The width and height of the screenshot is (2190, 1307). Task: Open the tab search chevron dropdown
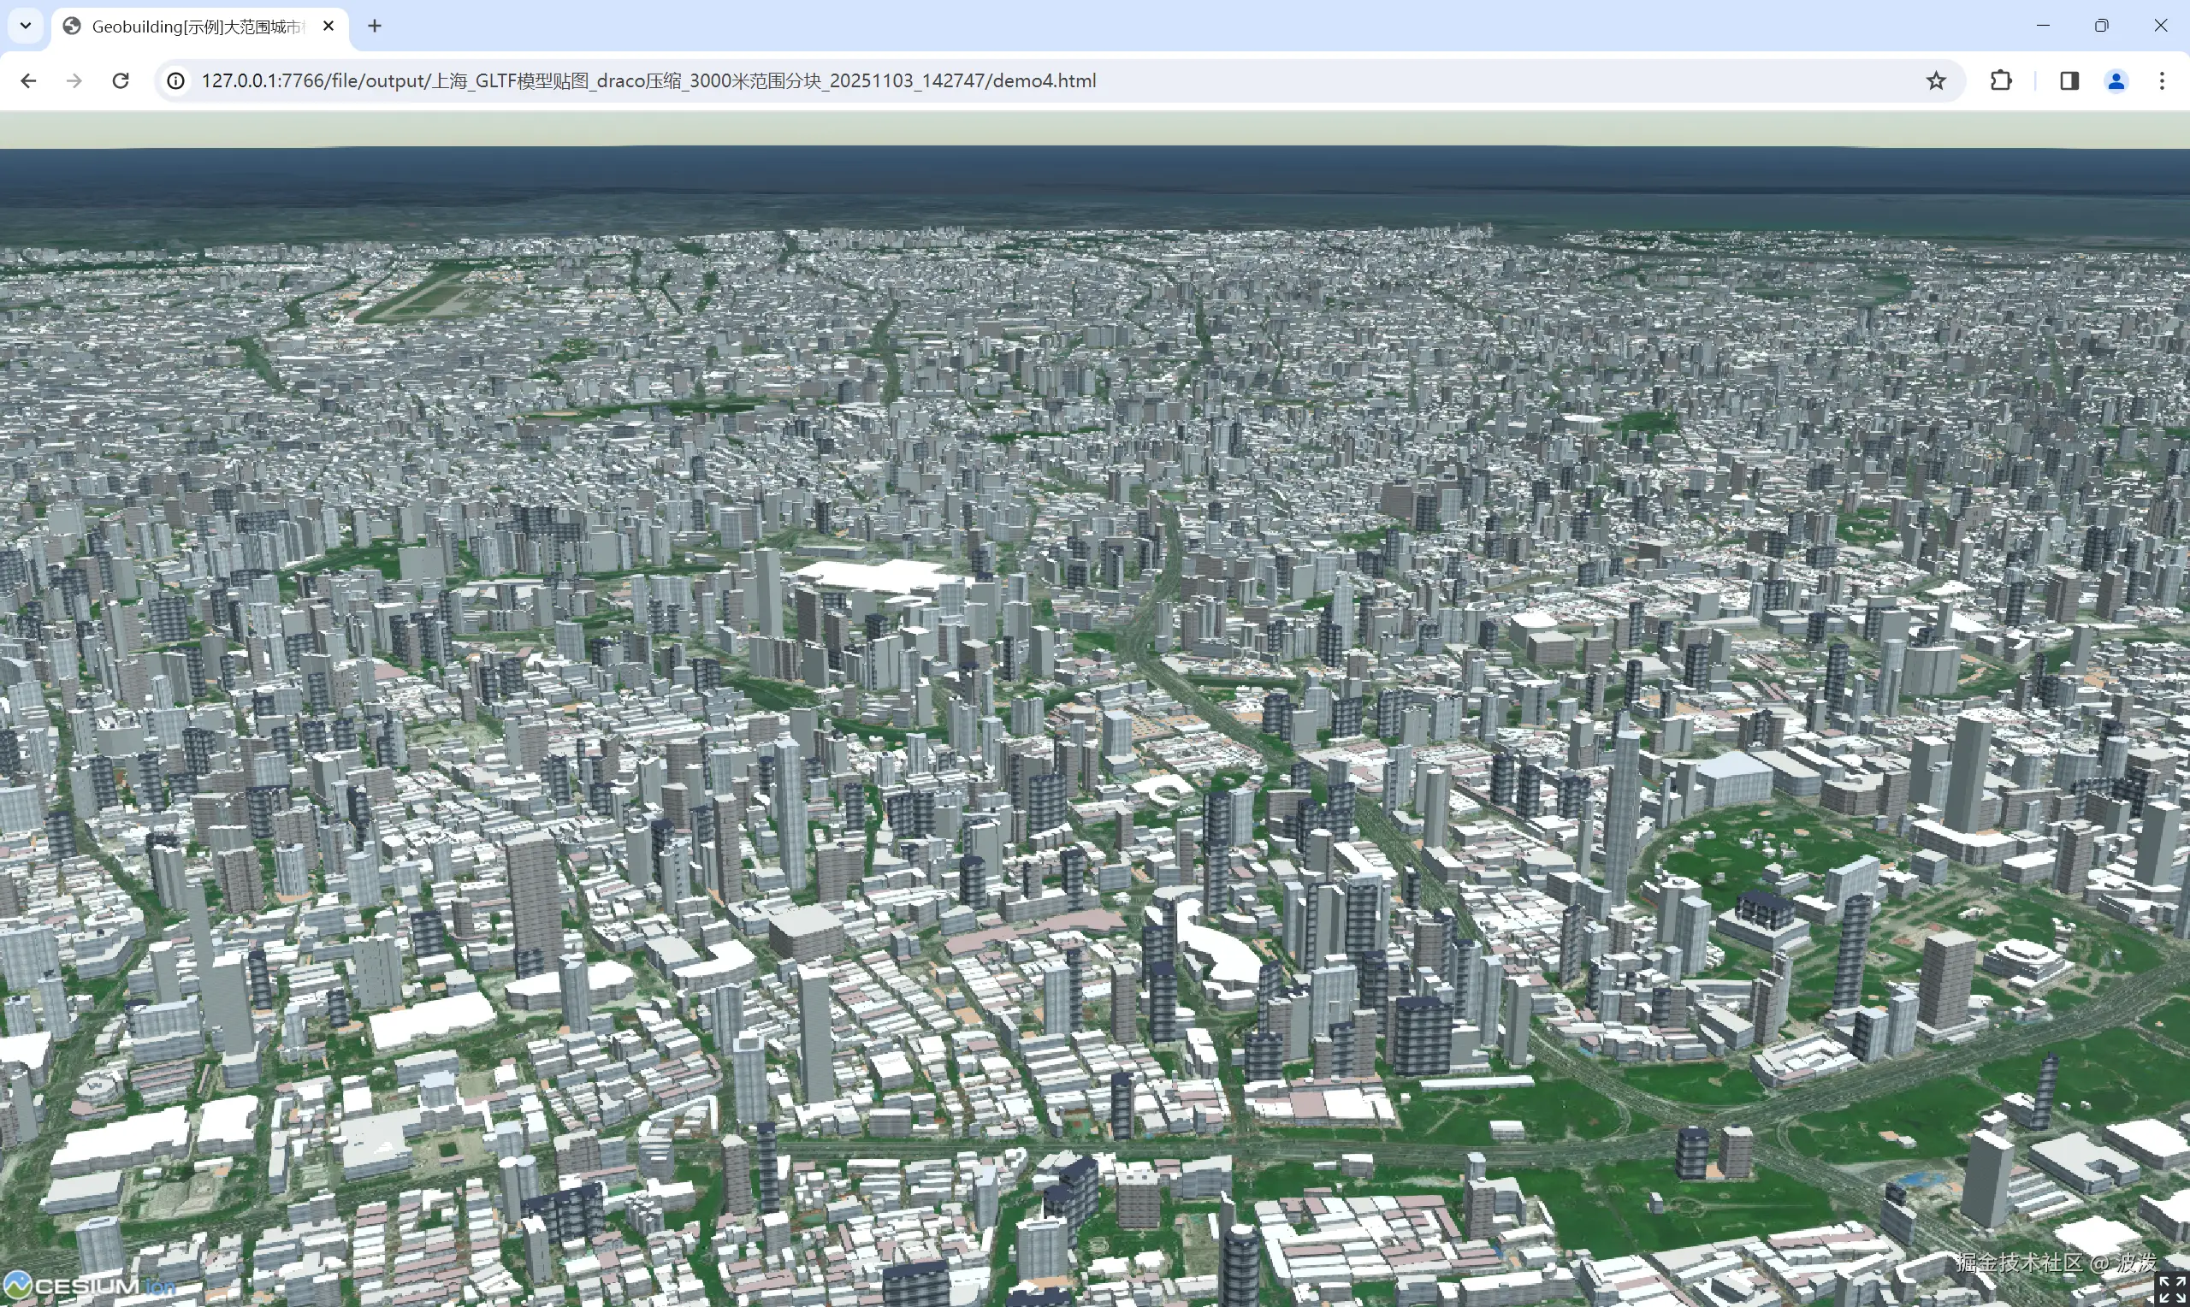(26, 26)
